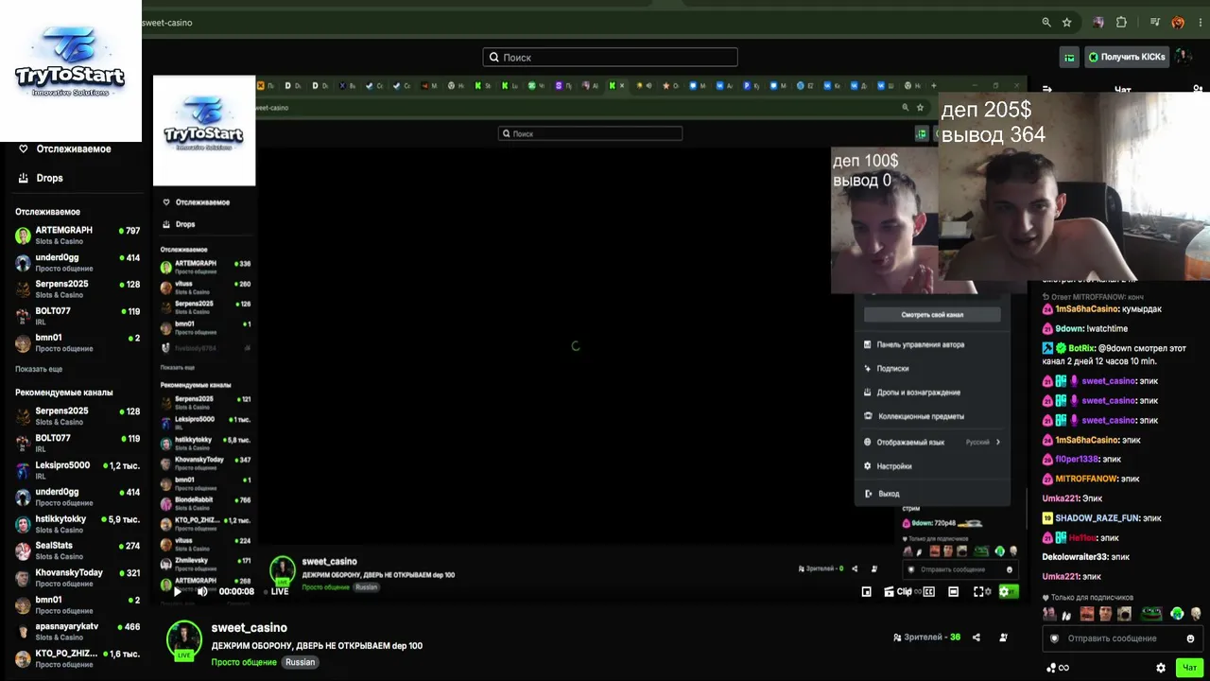The height and width of the screenshot is (681, 1210).
Task: Share the stream via the share icon
Action: pyautogui.click(x=977, y=637)
